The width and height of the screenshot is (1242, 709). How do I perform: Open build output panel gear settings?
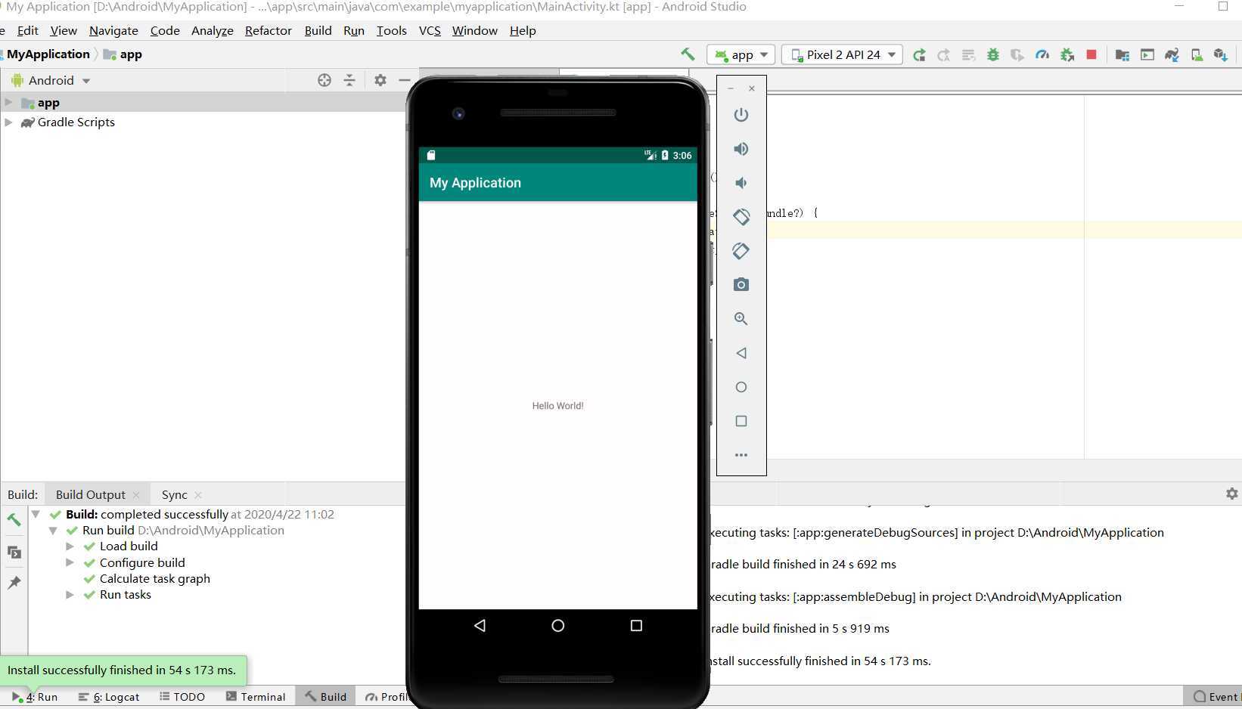[x=1232, y=494]
